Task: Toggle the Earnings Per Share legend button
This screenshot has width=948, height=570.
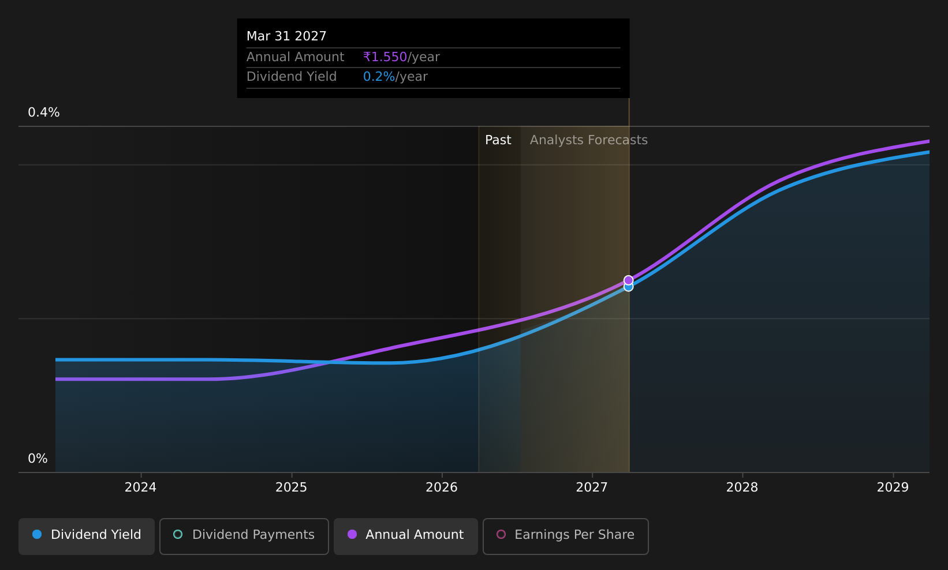Action: 566,536
